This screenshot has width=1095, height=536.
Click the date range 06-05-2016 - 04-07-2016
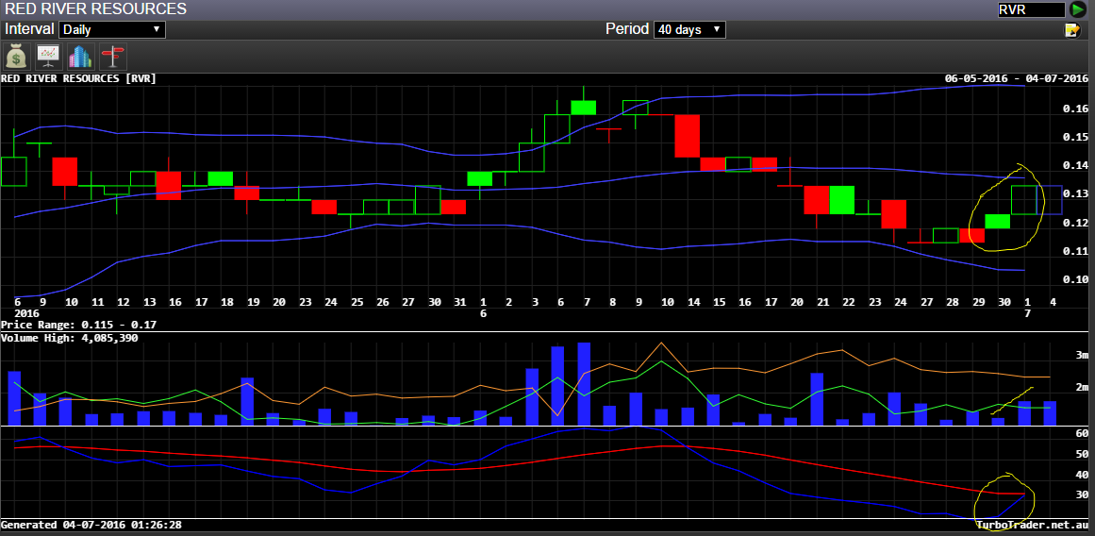pos(1016,78)
